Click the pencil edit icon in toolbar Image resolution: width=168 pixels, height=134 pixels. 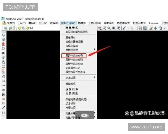[151, 28]
